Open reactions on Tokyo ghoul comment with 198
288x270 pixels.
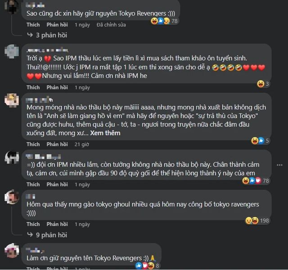point(257,220)
